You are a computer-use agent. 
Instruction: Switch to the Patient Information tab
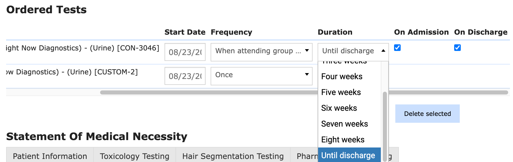50,156
